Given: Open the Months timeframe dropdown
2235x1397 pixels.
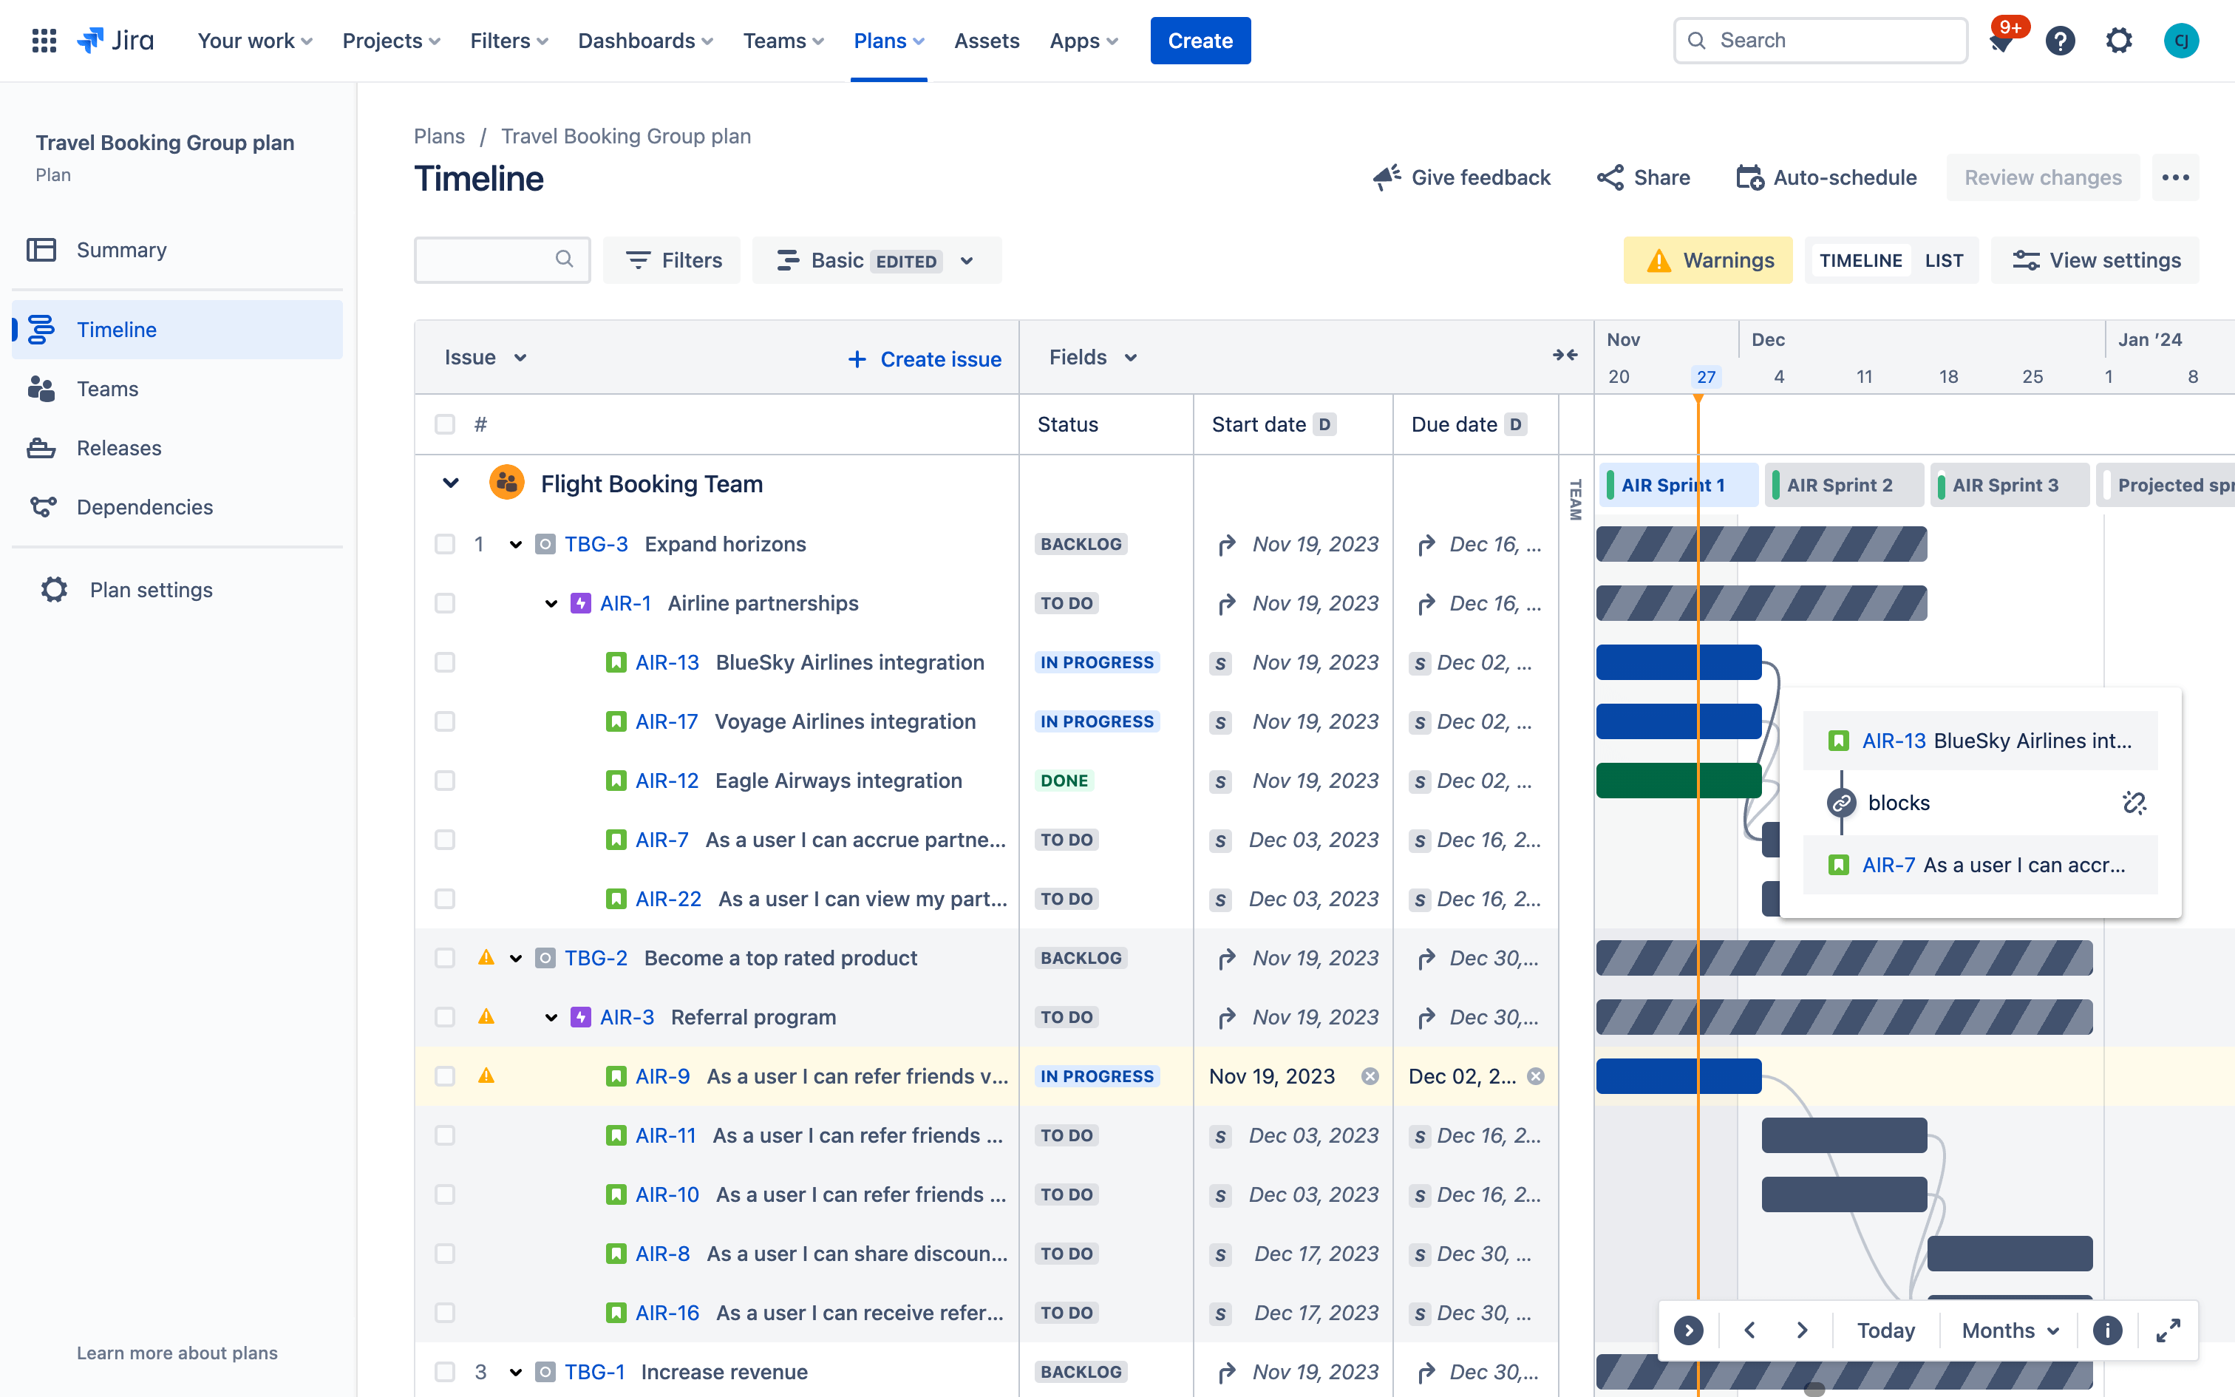Looking at the screenshot, I should point(2010,1330).
